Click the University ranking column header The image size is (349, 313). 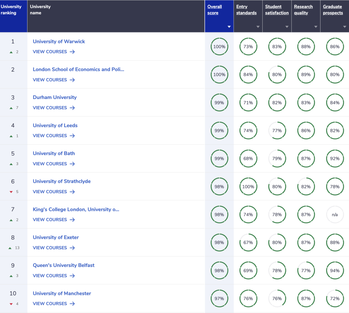11,10
